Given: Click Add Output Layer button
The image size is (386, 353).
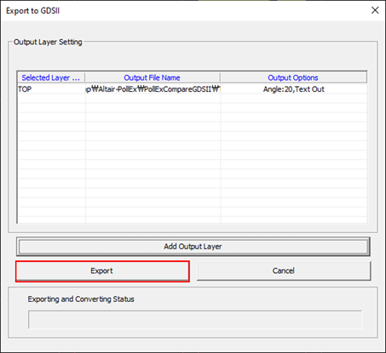Looking at the screenshot, I should coord(193,247).
